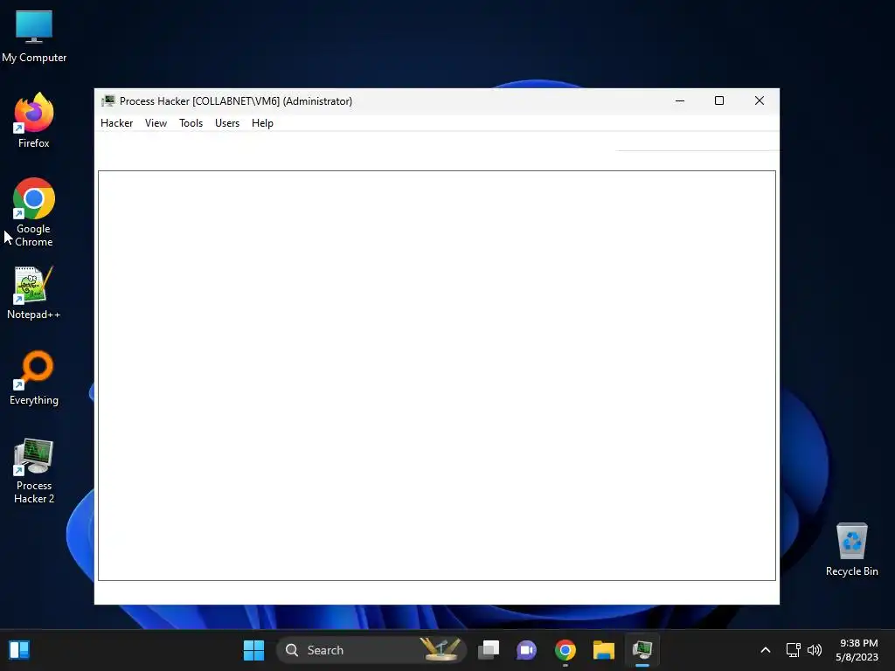Image resolution: width=895 pixels, height=671 pixels.
Task: Maximize the Process Hacker window
Action: click(719, 101)
